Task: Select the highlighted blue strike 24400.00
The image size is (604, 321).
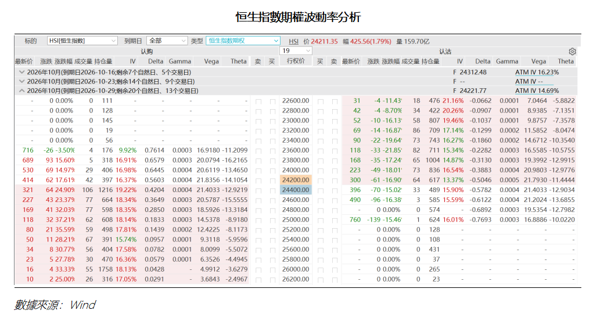Action: pos(296,190)
